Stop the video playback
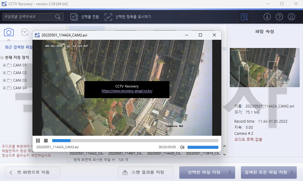303x181 pixels. [x=46, y=141]
